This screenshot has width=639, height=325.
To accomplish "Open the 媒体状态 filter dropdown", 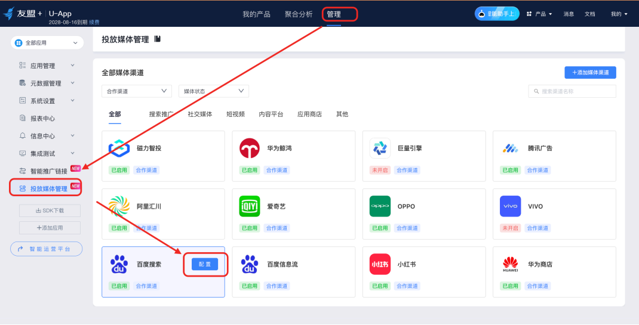I will pos(214,91).
